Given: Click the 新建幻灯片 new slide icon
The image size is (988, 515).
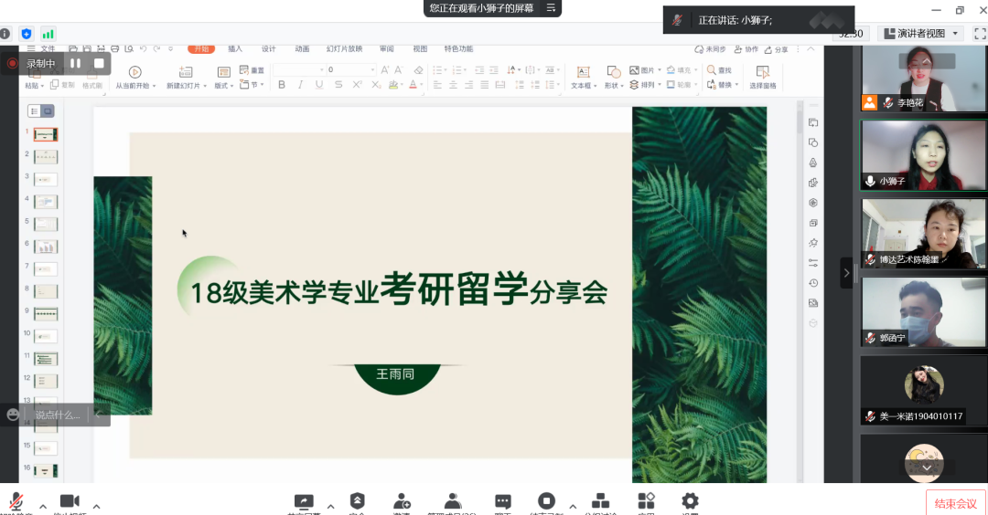Looking at the screenshot, I should coord(186,72).
